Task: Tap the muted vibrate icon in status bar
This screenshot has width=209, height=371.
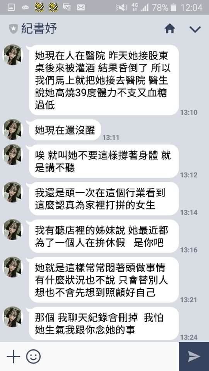Action: 122,8
